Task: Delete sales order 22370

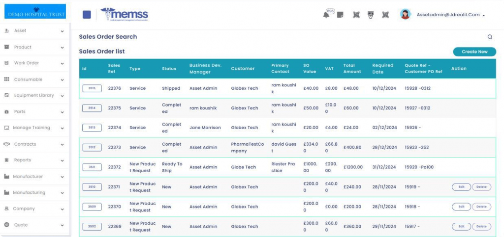Action: (x=481, y=207)
